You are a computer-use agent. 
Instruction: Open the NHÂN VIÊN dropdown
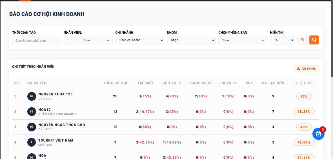click(x=88, y=41)
